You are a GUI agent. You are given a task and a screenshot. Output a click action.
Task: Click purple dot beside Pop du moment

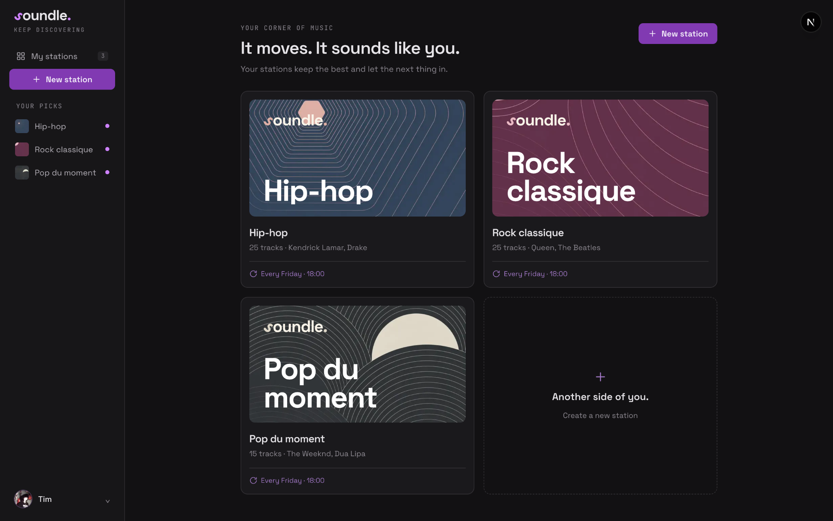tap(107, 173)
